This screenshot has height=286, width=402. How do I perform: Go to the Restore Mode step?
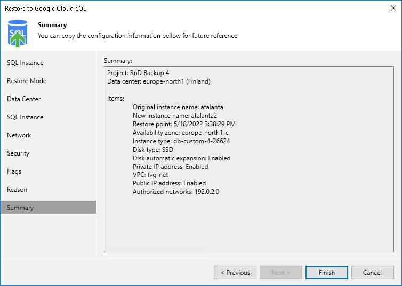click(27, 81)
